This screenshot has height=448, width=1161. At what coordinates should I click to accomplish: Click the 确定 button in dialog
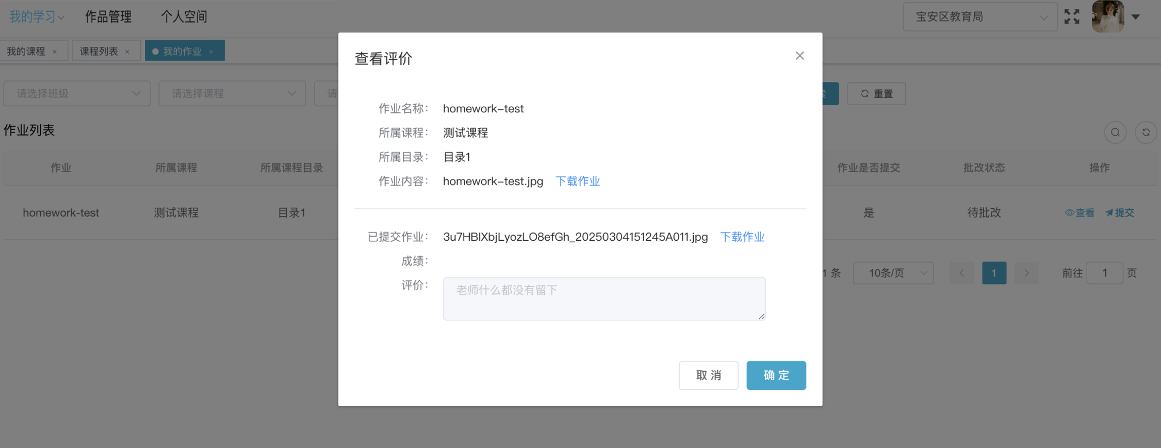coord(776,375)
